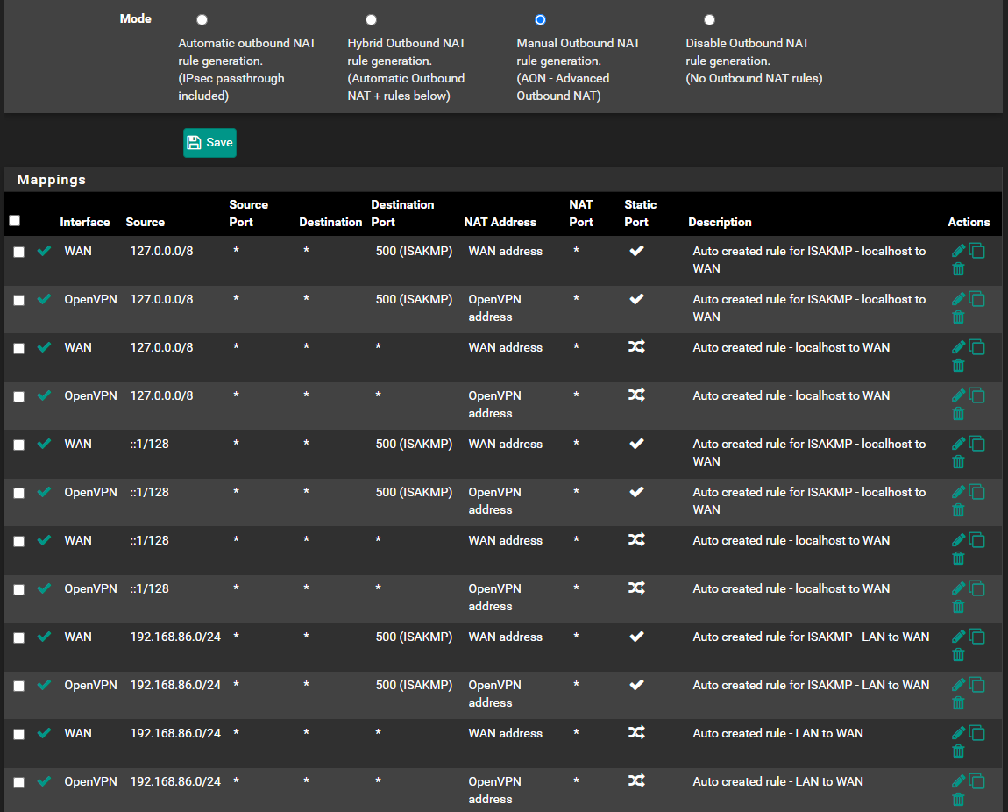Tick checkbox for OpenVPN 127.0.0.0/8 ISAKMP rule
Viewport: 1008px width, 812px height.
point(19,300)
